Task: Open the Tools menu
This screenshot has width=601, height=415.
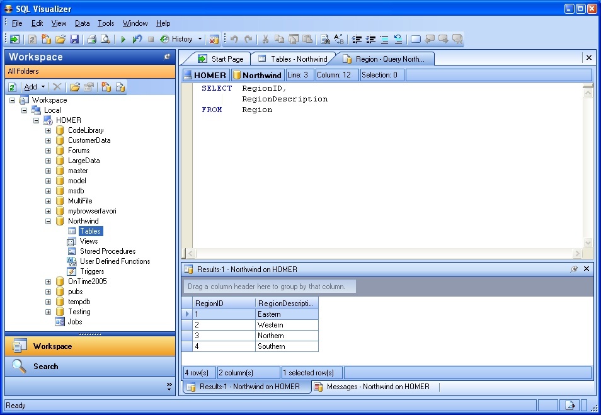Action: click(x=106, y=23)
